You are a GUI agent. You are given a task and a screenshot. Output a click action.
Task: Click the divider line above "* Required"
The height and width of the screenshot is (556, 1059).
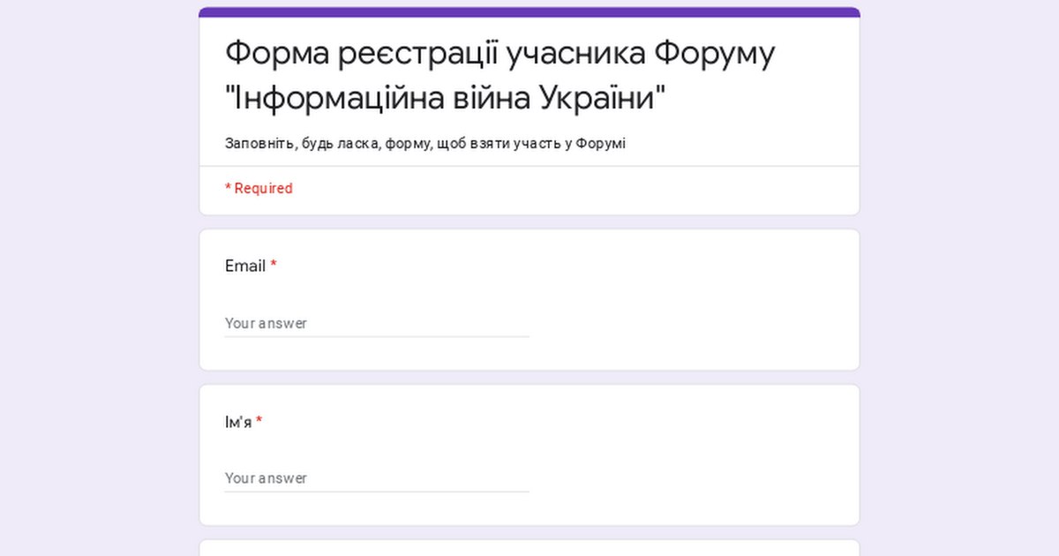coord(529,166)
